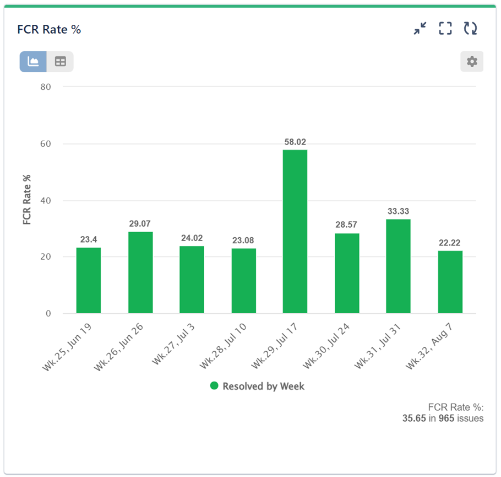The width and height of the screenshot is (501, 477).
Task: Toggle the Resolved by Week legend series
Action: tap(263, 386)
